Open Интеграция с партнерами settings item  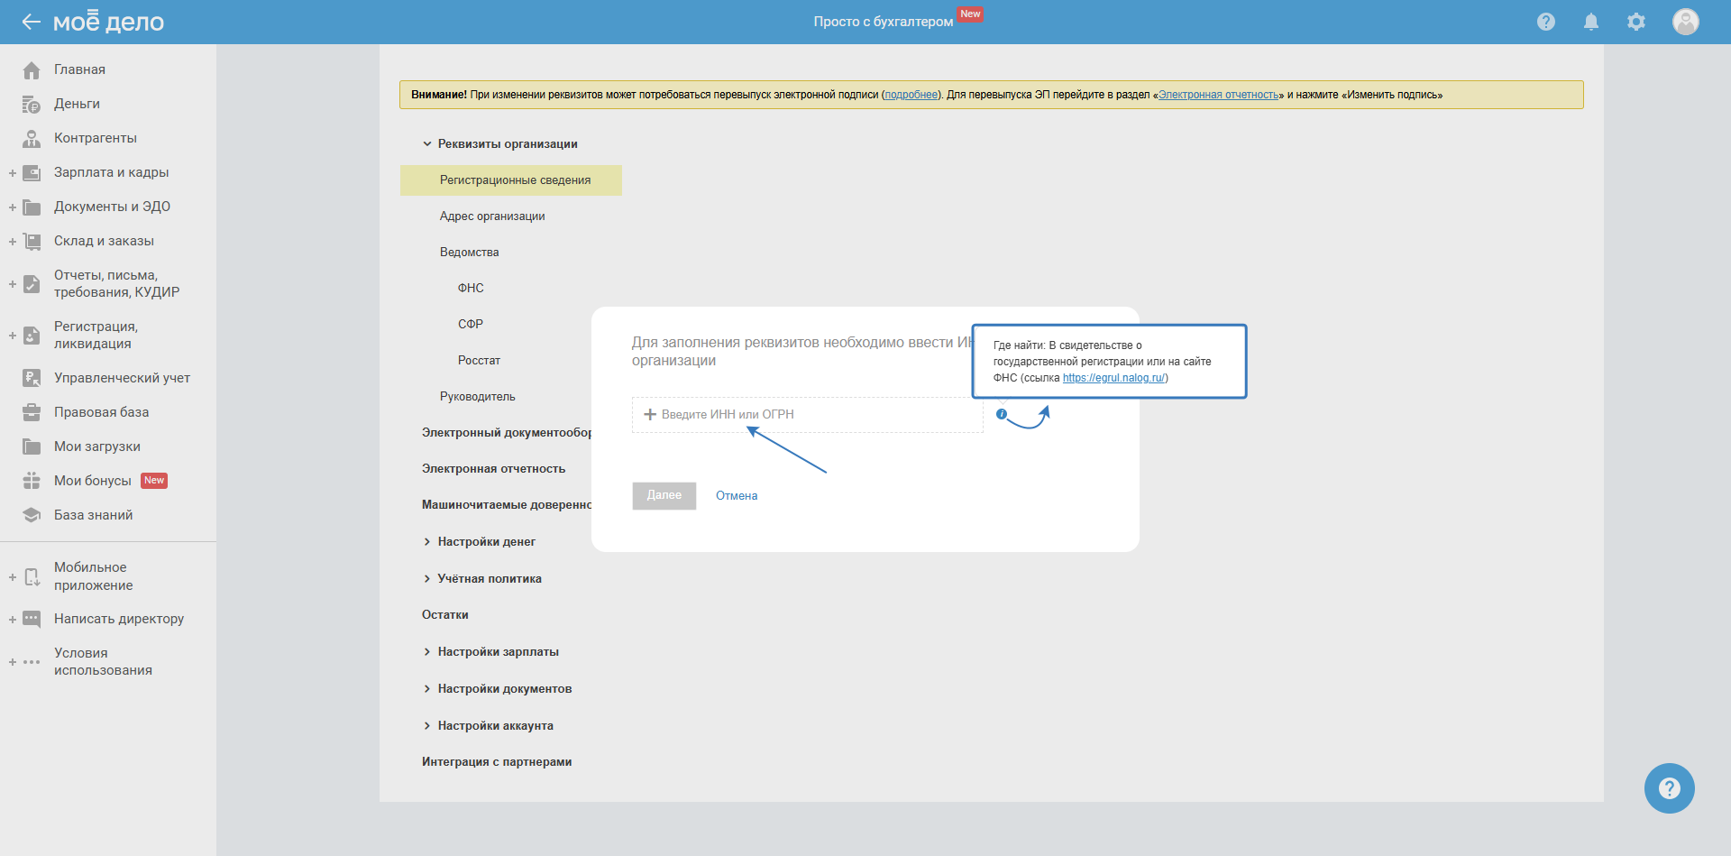[x=497, y=762]
